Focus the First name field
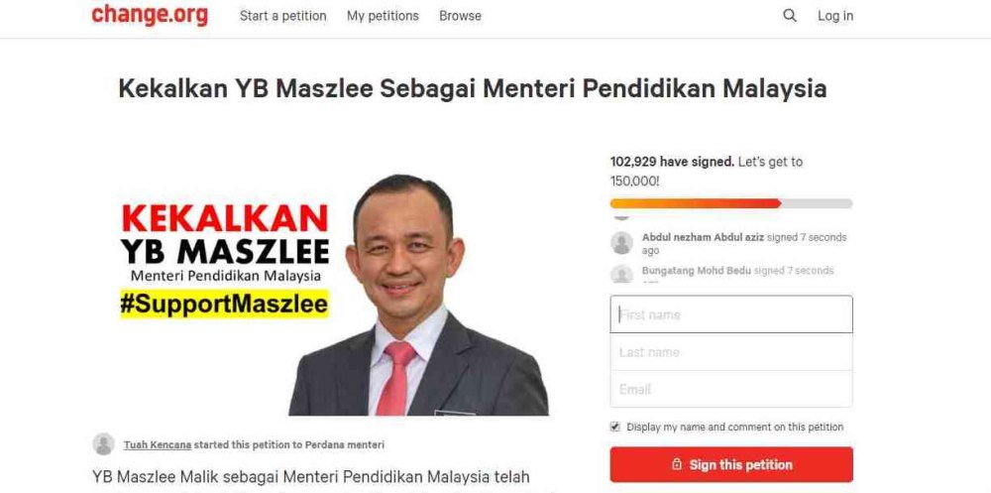 click(731, 314)
